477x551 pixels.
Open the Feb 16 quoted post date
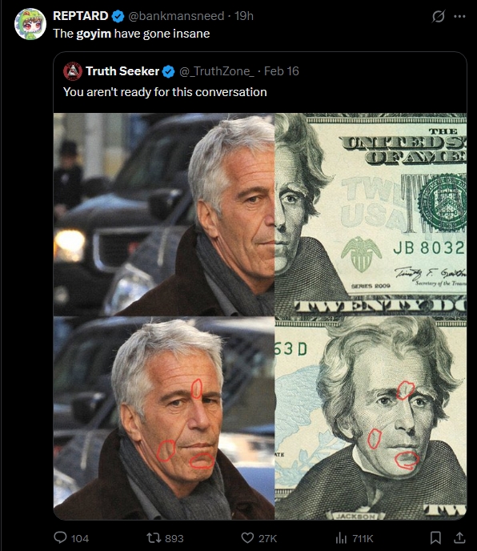[282, 71]
